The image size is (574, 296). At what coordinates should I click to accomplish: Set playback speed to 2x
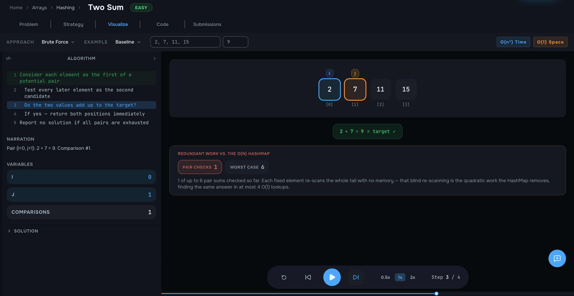point(413,277)
